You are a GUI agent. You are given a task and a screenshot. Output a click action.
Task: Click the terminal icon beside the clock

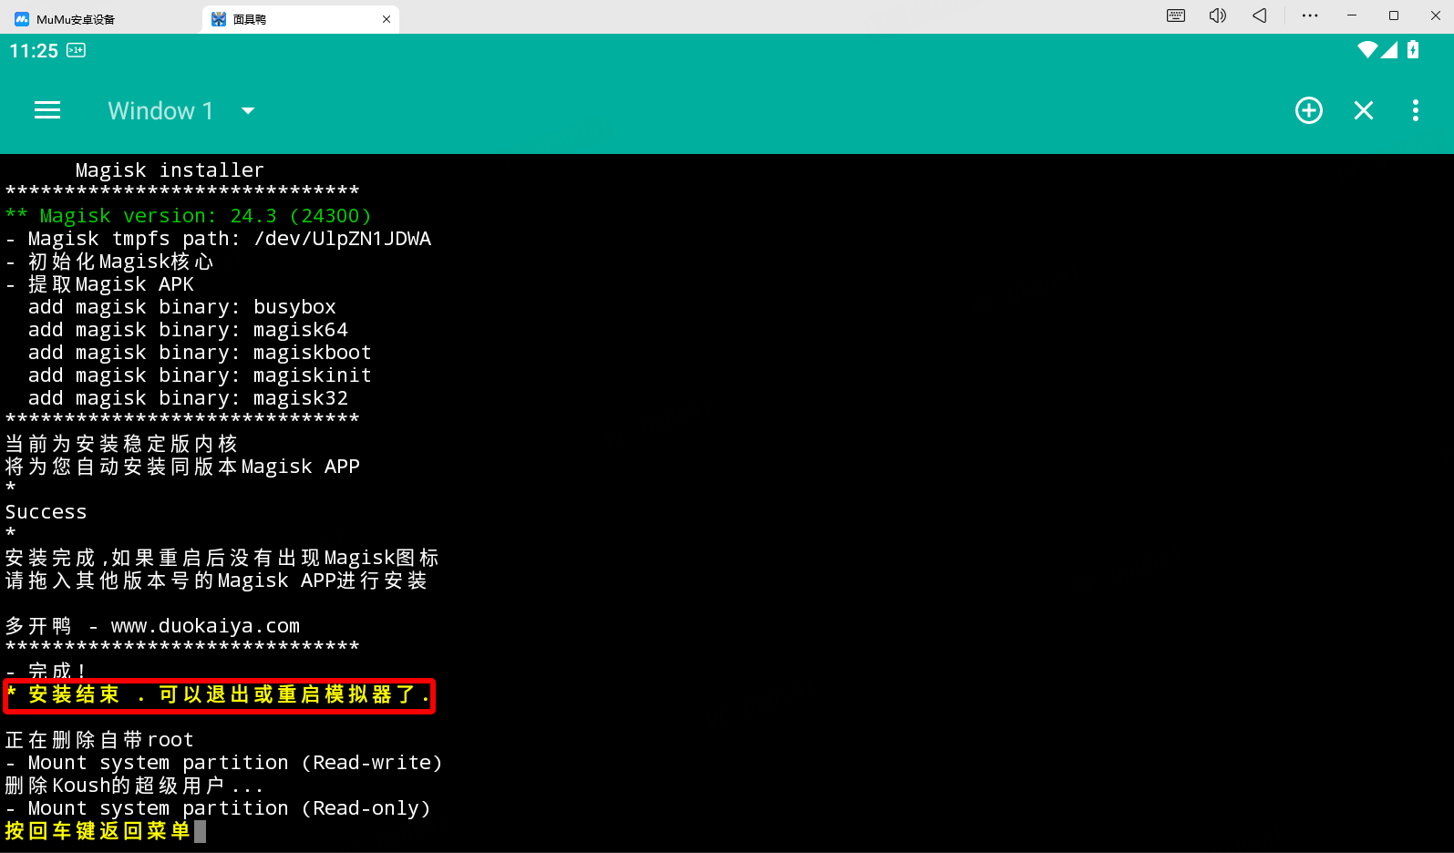[x=77, y=50]
